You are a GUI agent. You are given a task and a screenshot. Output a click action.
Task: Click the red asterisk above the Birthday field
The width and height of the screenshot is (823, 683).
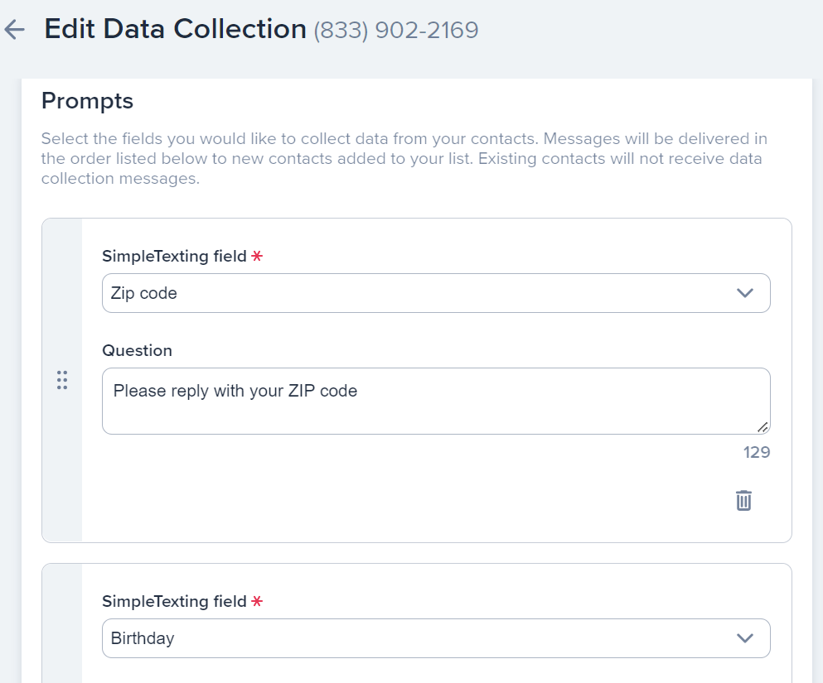(257, 602)
